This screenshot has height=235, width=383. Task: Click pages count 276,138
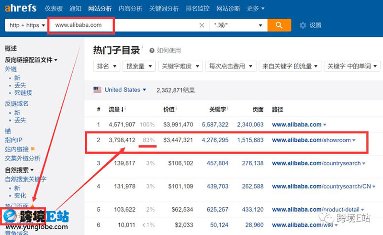[253, 163]
